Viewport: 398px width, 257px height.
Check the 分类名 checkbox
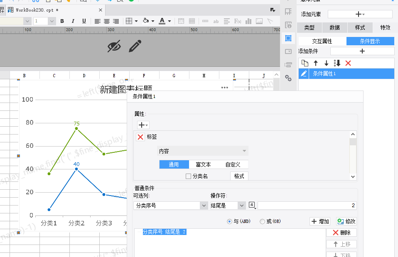tap(188, 176)
